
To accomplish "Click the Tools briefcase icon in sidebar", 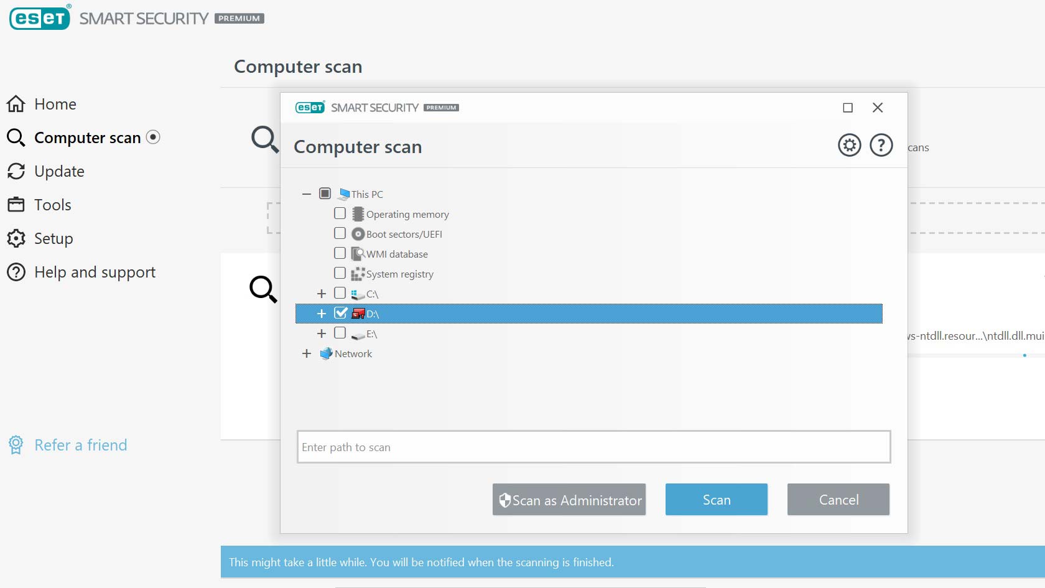I will coord(16,205).
